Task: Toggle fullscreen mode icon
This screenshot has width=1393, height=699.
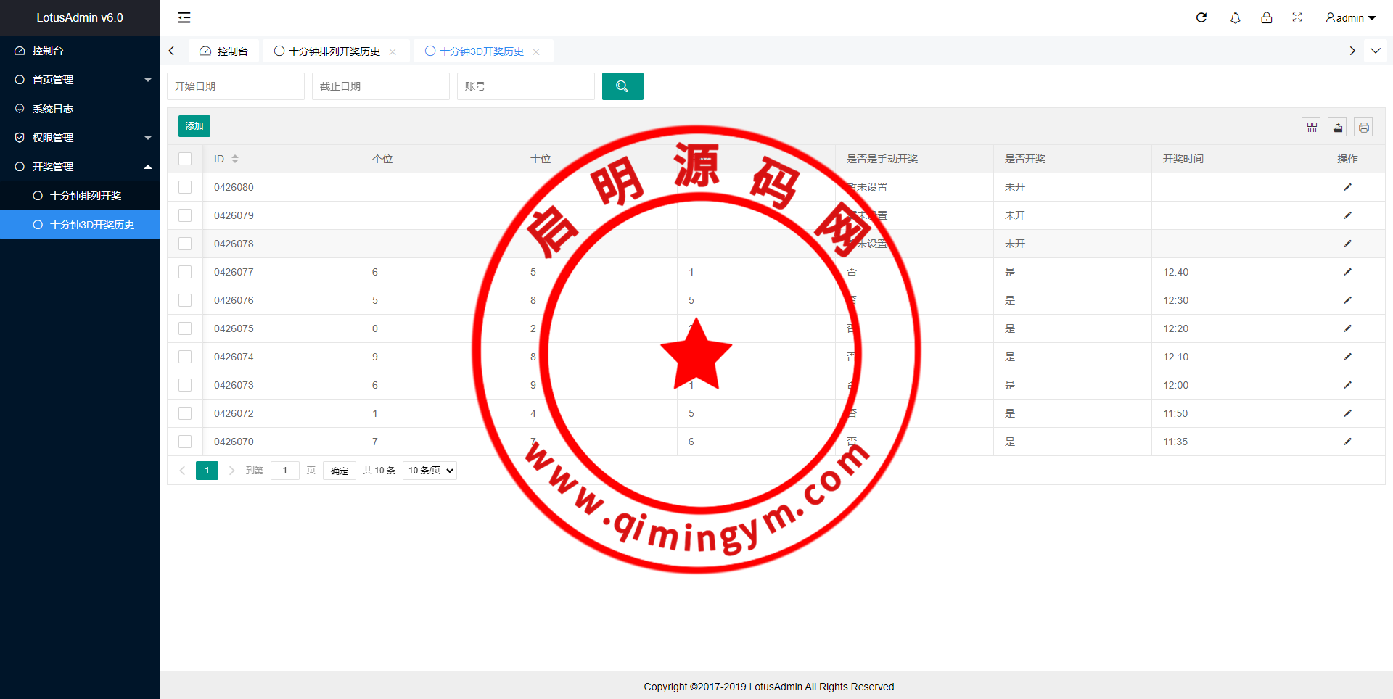Action: pos(1297,17)
